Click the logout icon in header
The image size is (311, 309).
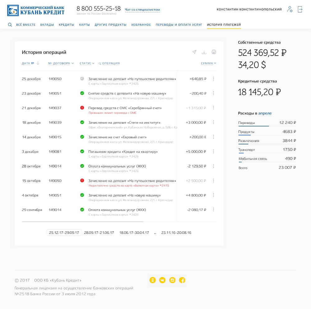[300, 9]
